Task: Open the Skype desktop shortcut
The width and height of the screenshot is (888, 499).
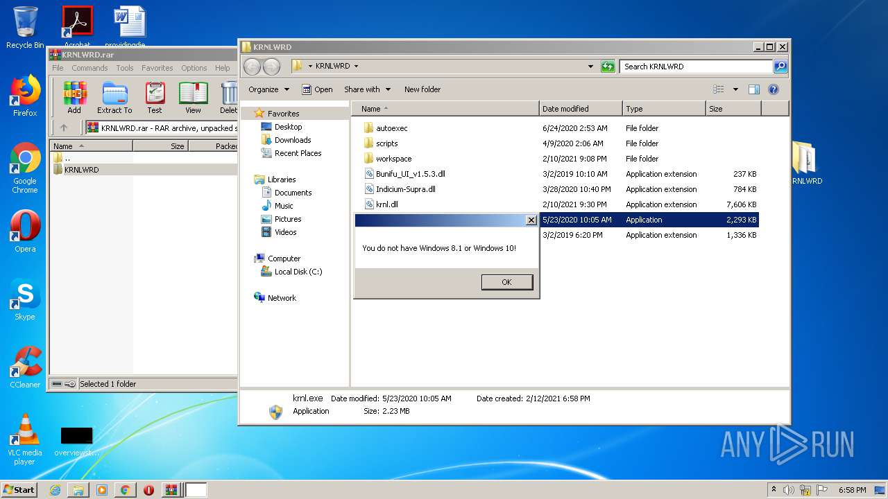Action: point(25,301)
